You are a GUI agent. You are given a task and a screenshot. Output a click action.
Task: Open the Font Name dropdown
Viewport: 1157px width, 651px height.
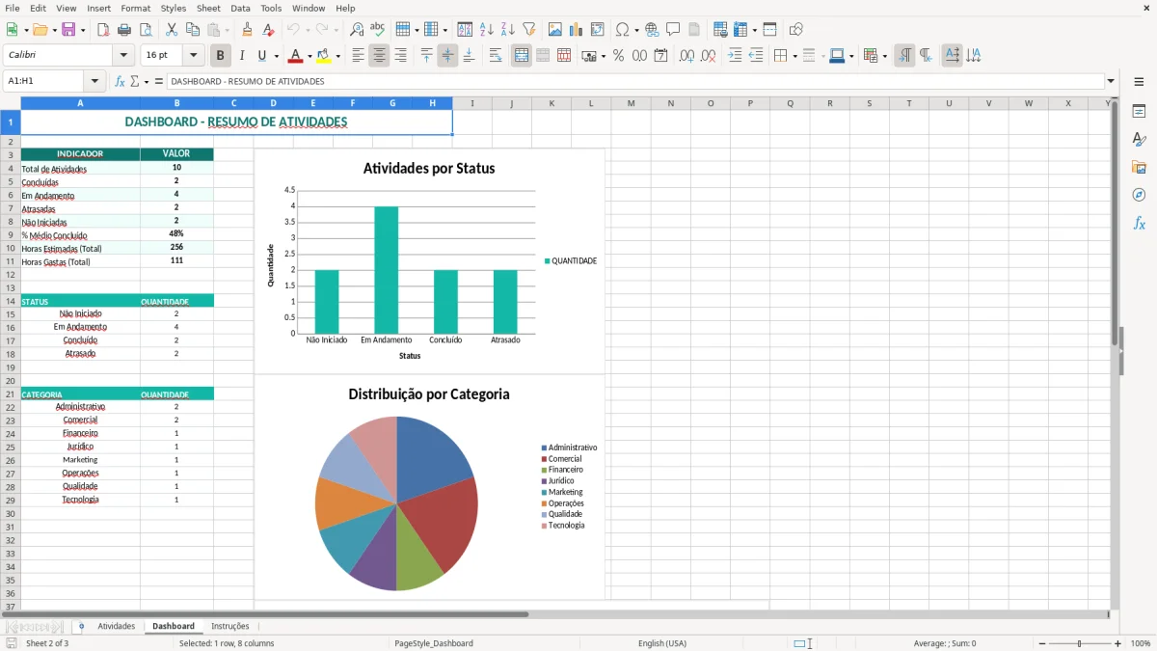click(x=122, y=56)
